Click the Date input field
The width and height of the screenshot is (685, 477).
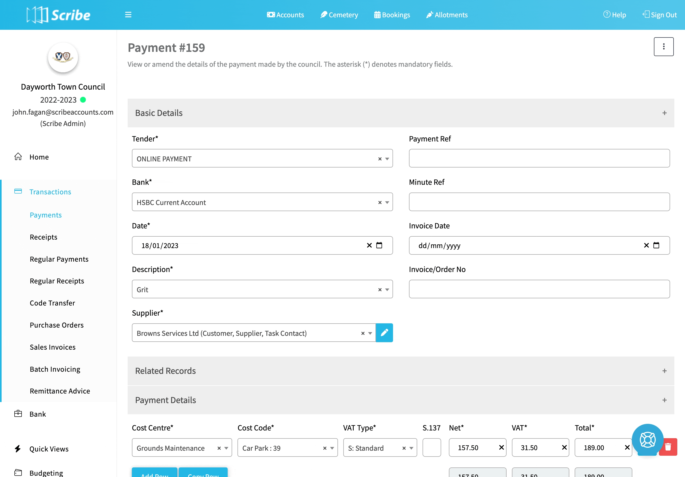click(262, 246)
